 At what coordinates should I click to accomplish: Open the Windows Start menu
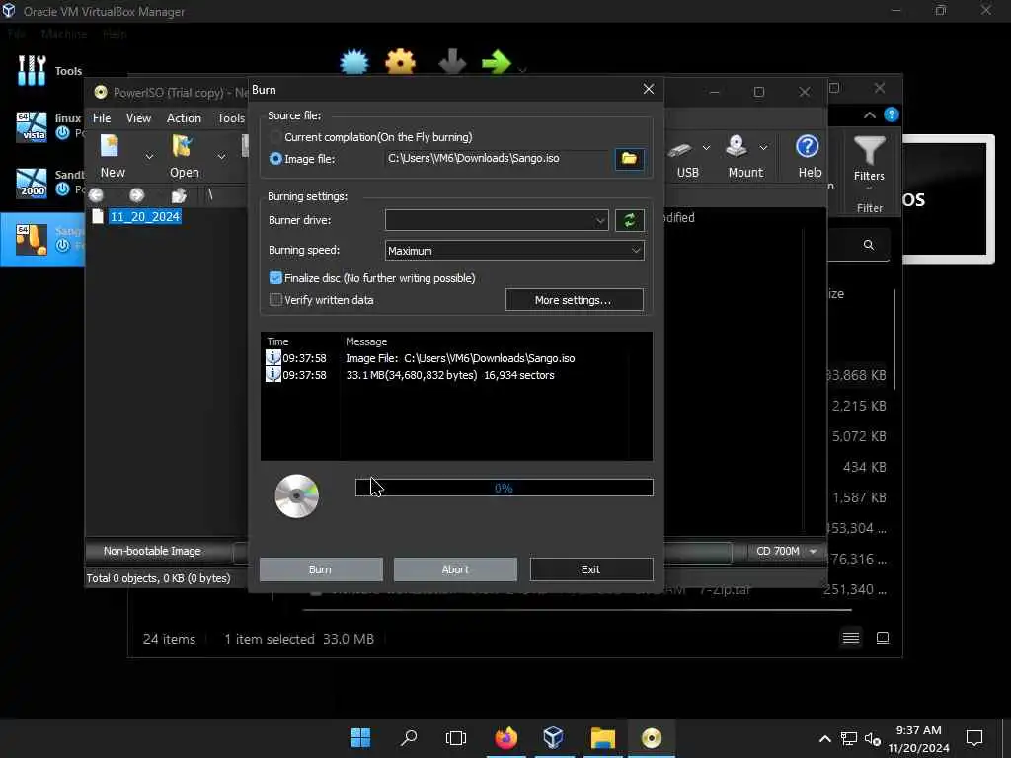[360, 737]
